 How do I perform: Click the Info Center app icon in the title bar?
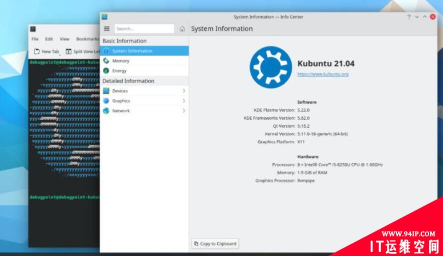[x=104, y=16]
